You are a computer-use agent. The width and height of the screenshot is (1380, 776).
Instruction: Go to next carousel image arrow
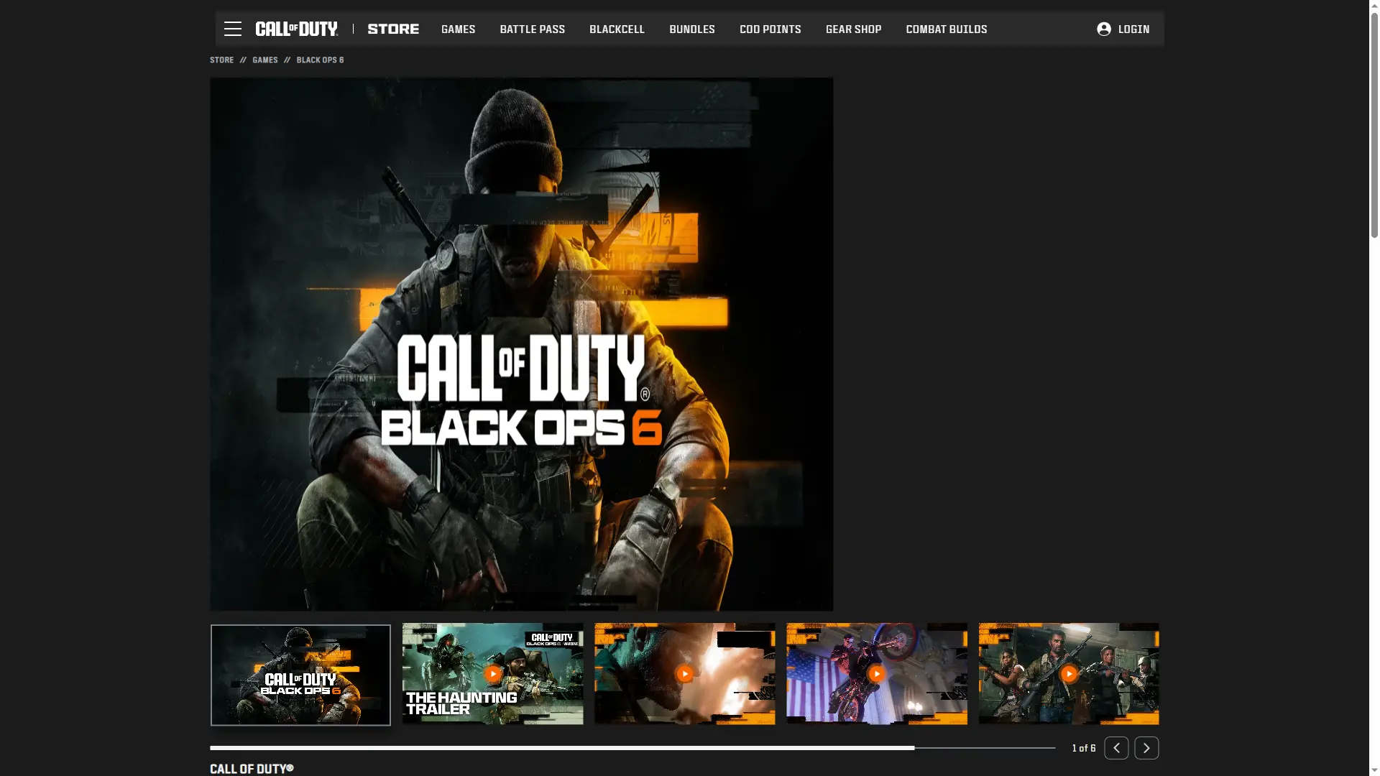pyautogui.click(x=1146, y=748)
